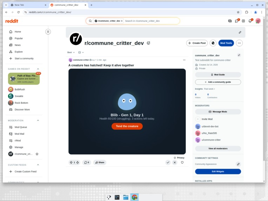The width and height of the screenshot is (268, 201).
Task: Open the file manager from the taskbar
Action: 126,197
